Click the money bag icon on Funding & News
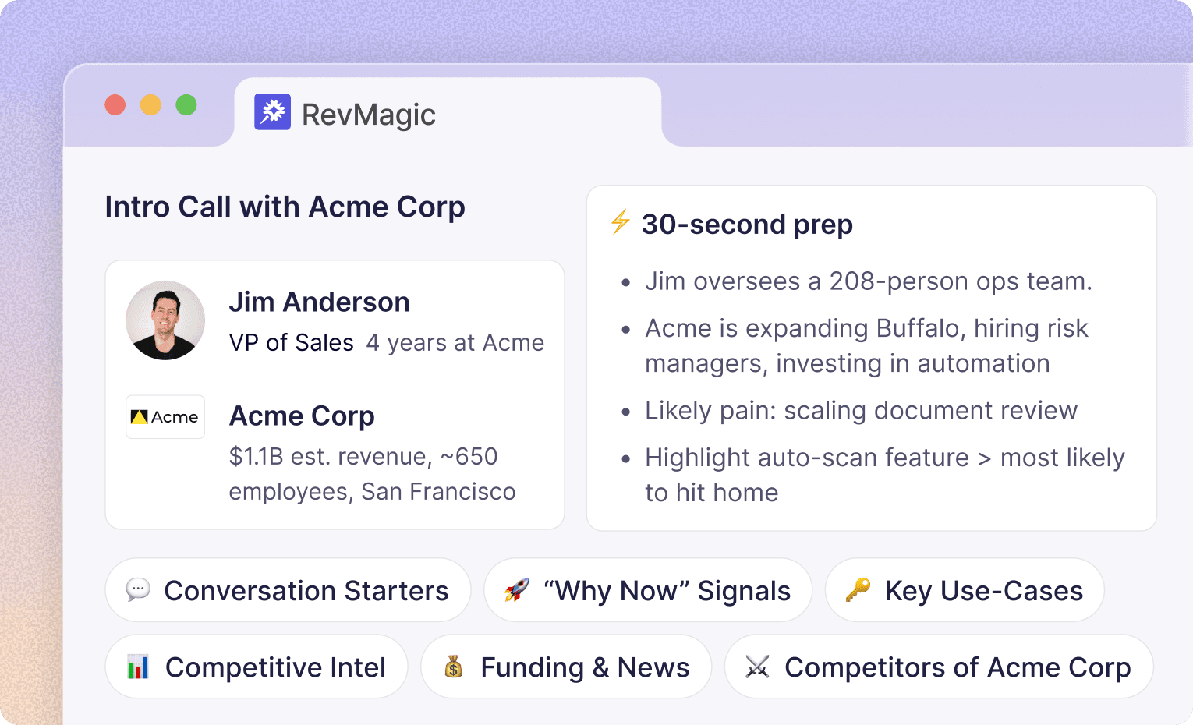 [x=455, y=667]
